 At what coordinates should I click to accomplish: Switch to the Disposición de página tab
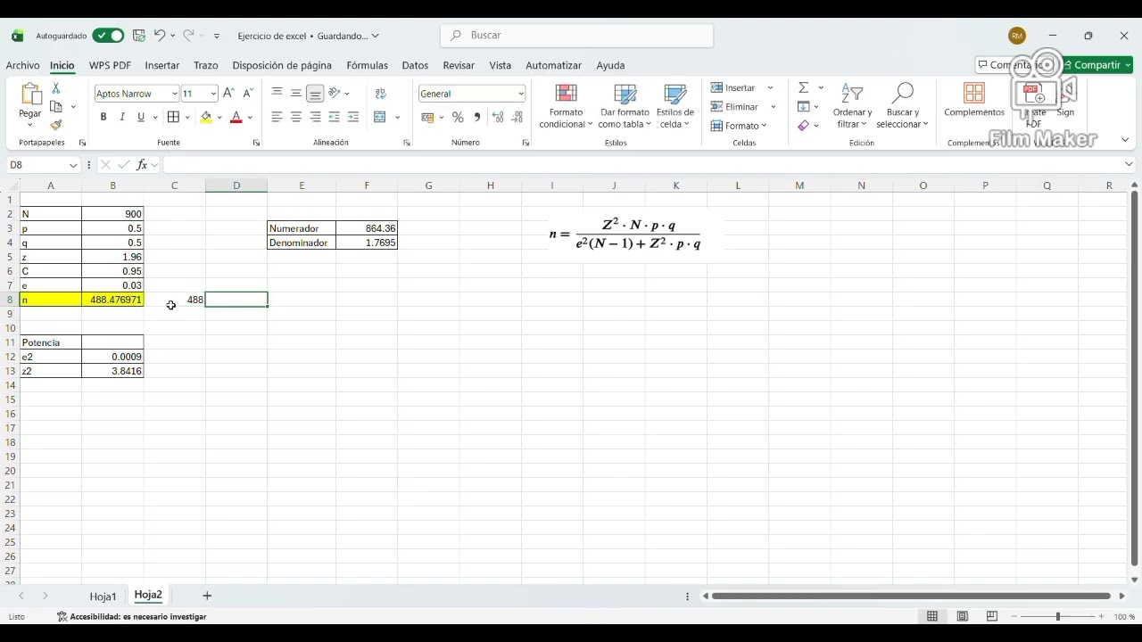click(282, 65)
